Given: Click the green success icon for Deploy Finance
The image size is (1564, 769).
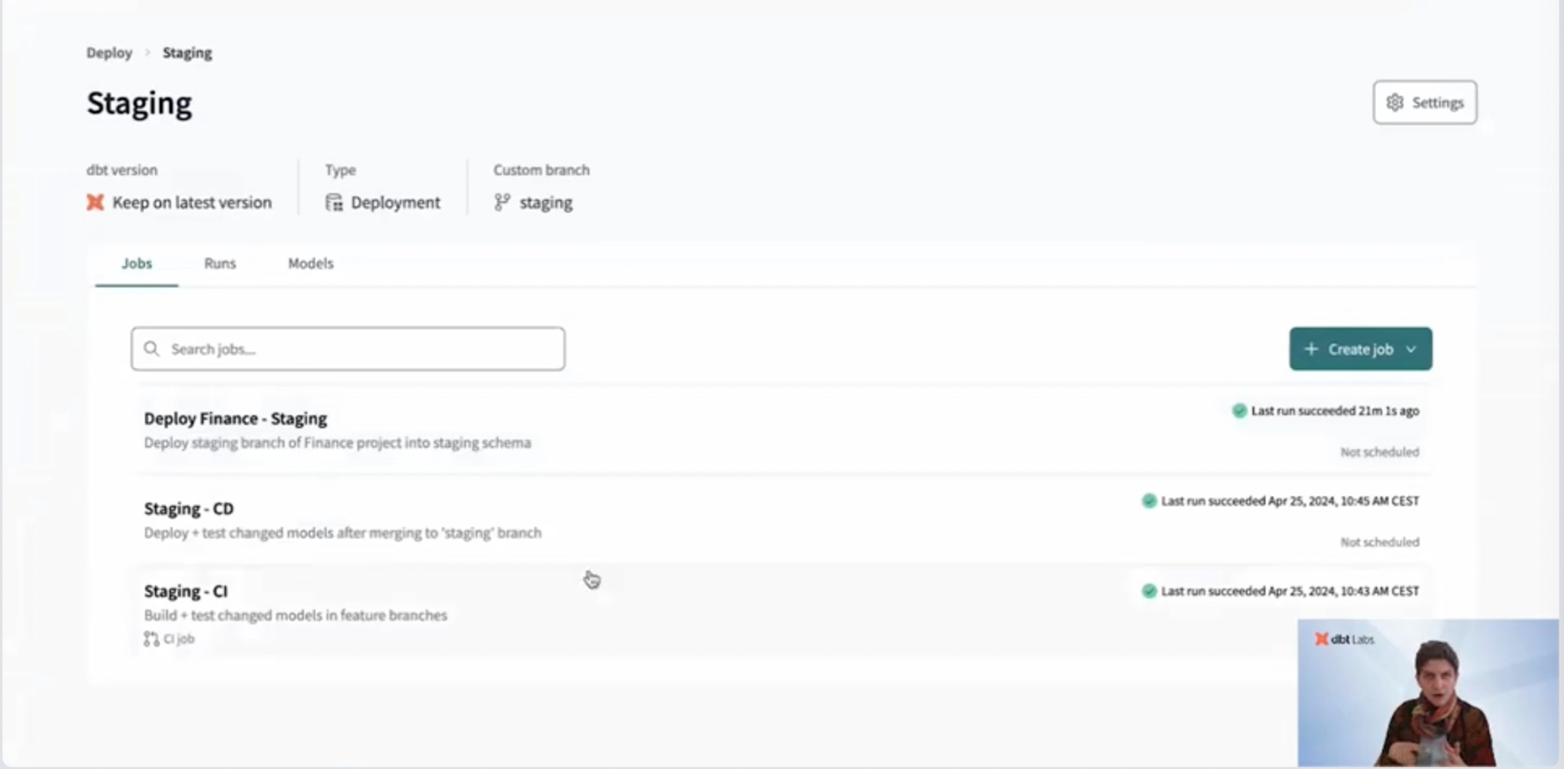Looking at the screenshot, I should (x=1239, y=411).
